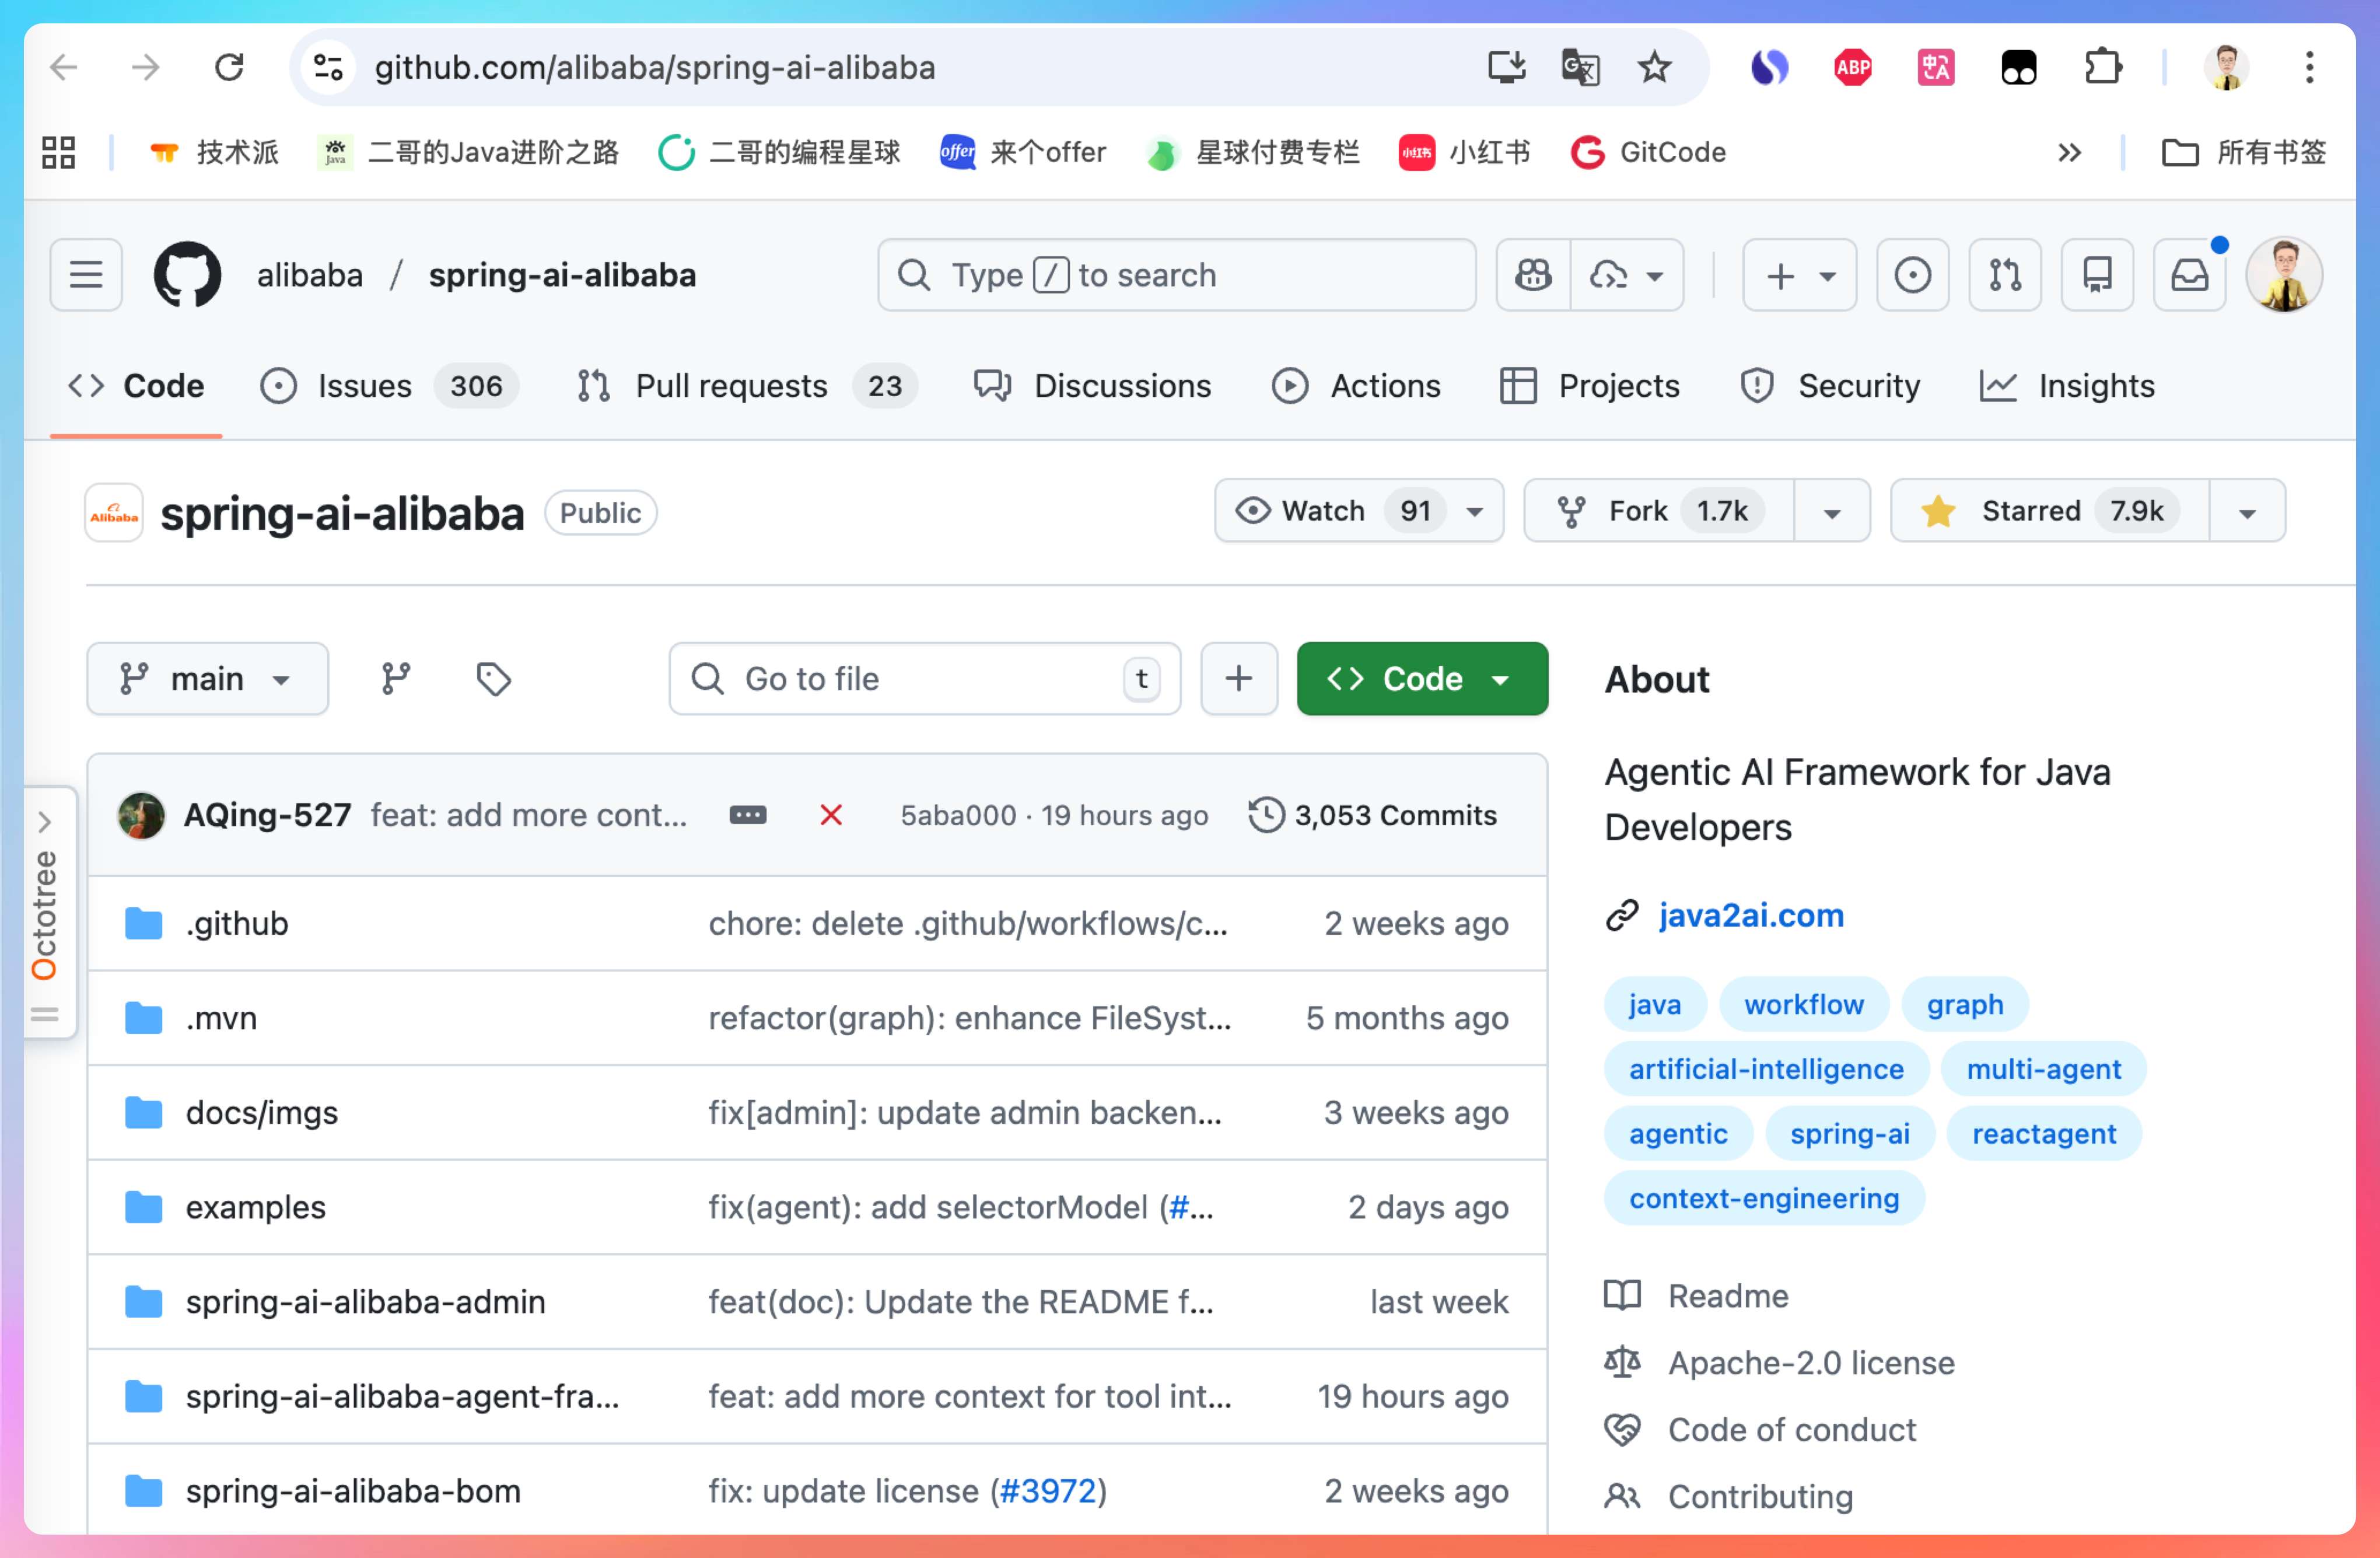Open the java2ai.com website link
Screen dimensions: 2380x1558
tap(1750, 915)
